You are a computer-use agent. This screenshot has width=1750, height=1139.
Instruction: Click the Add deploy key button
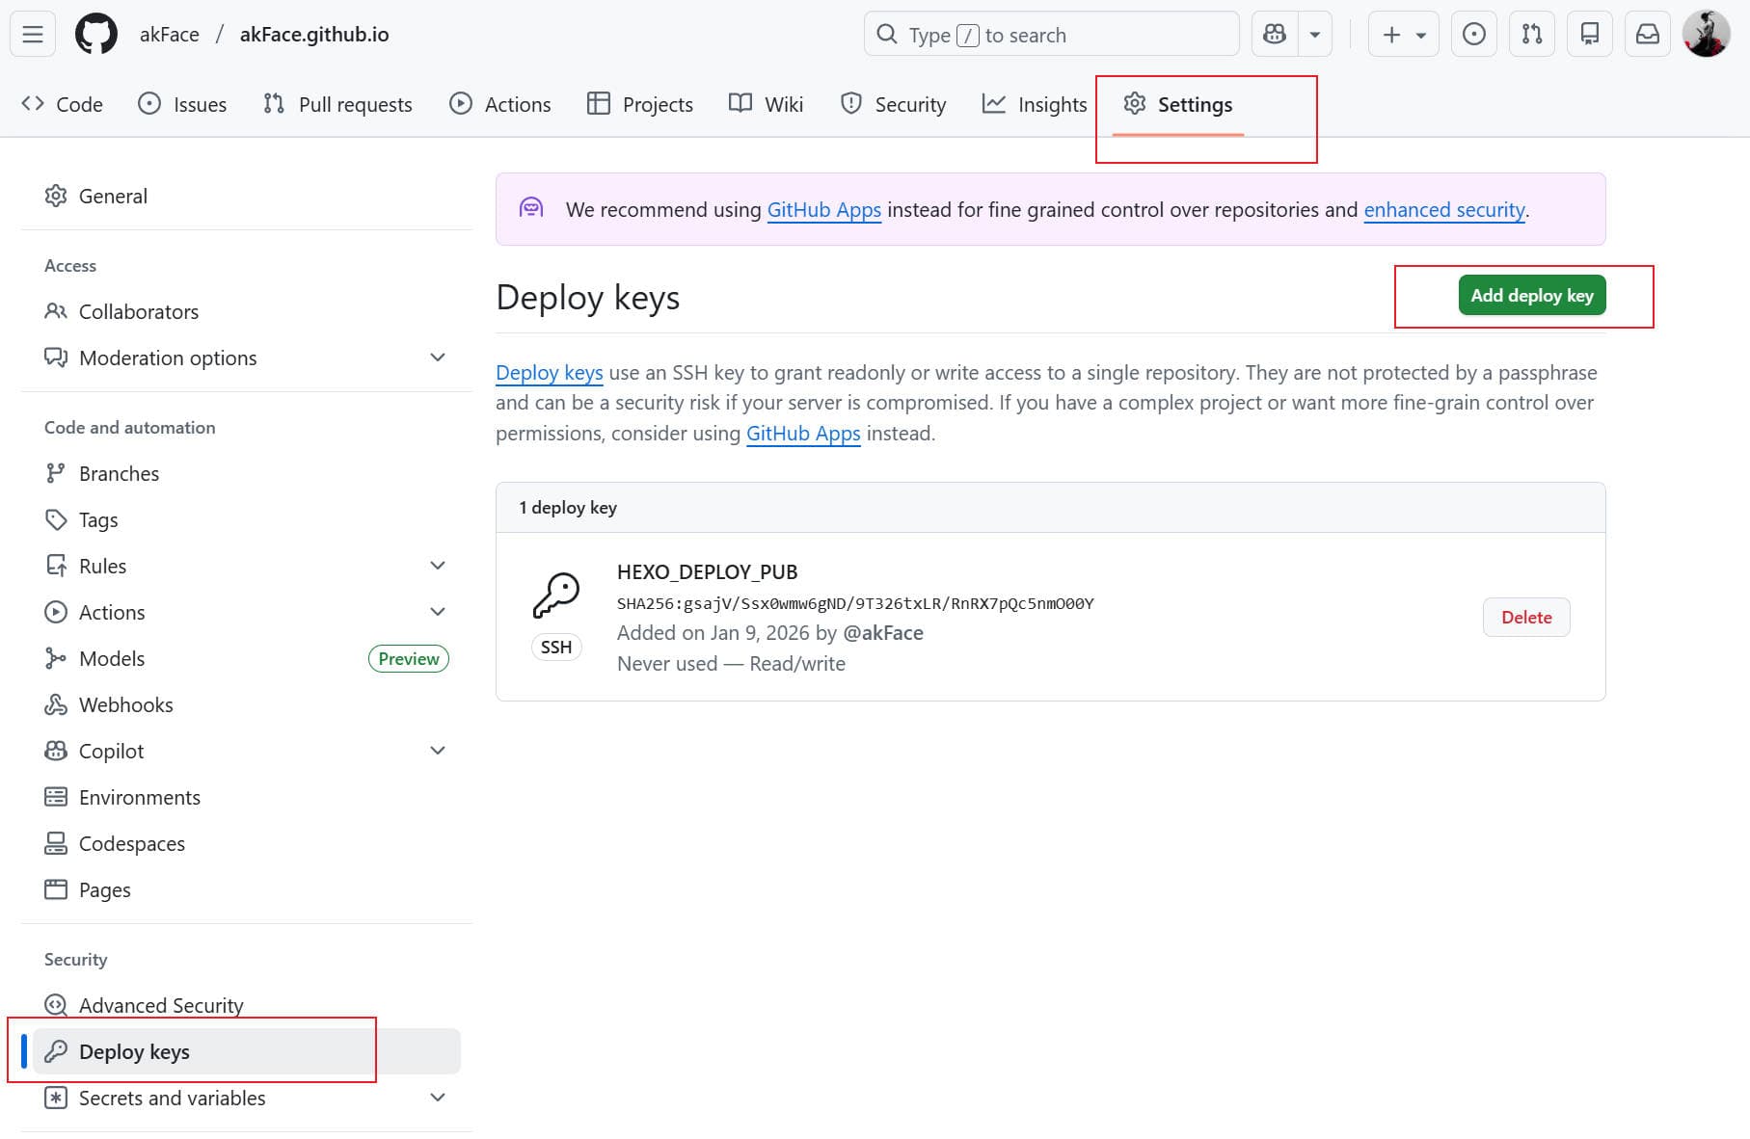(x=1531, y=296)
